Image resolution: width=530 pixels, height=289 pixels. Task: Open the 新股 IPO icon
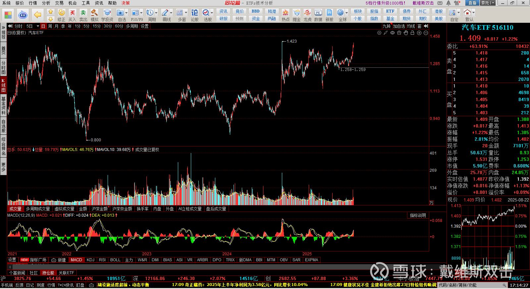point(329,15)
